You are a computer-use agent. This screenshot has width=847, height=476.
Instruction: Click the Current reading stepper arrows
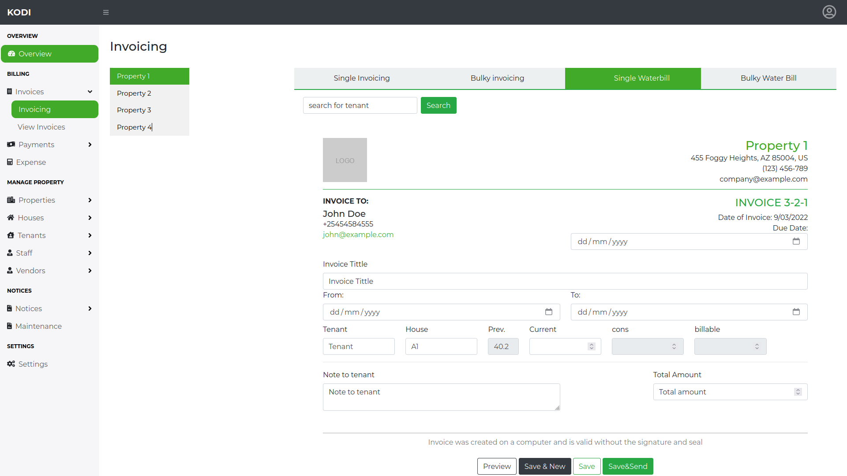point(591,346)
